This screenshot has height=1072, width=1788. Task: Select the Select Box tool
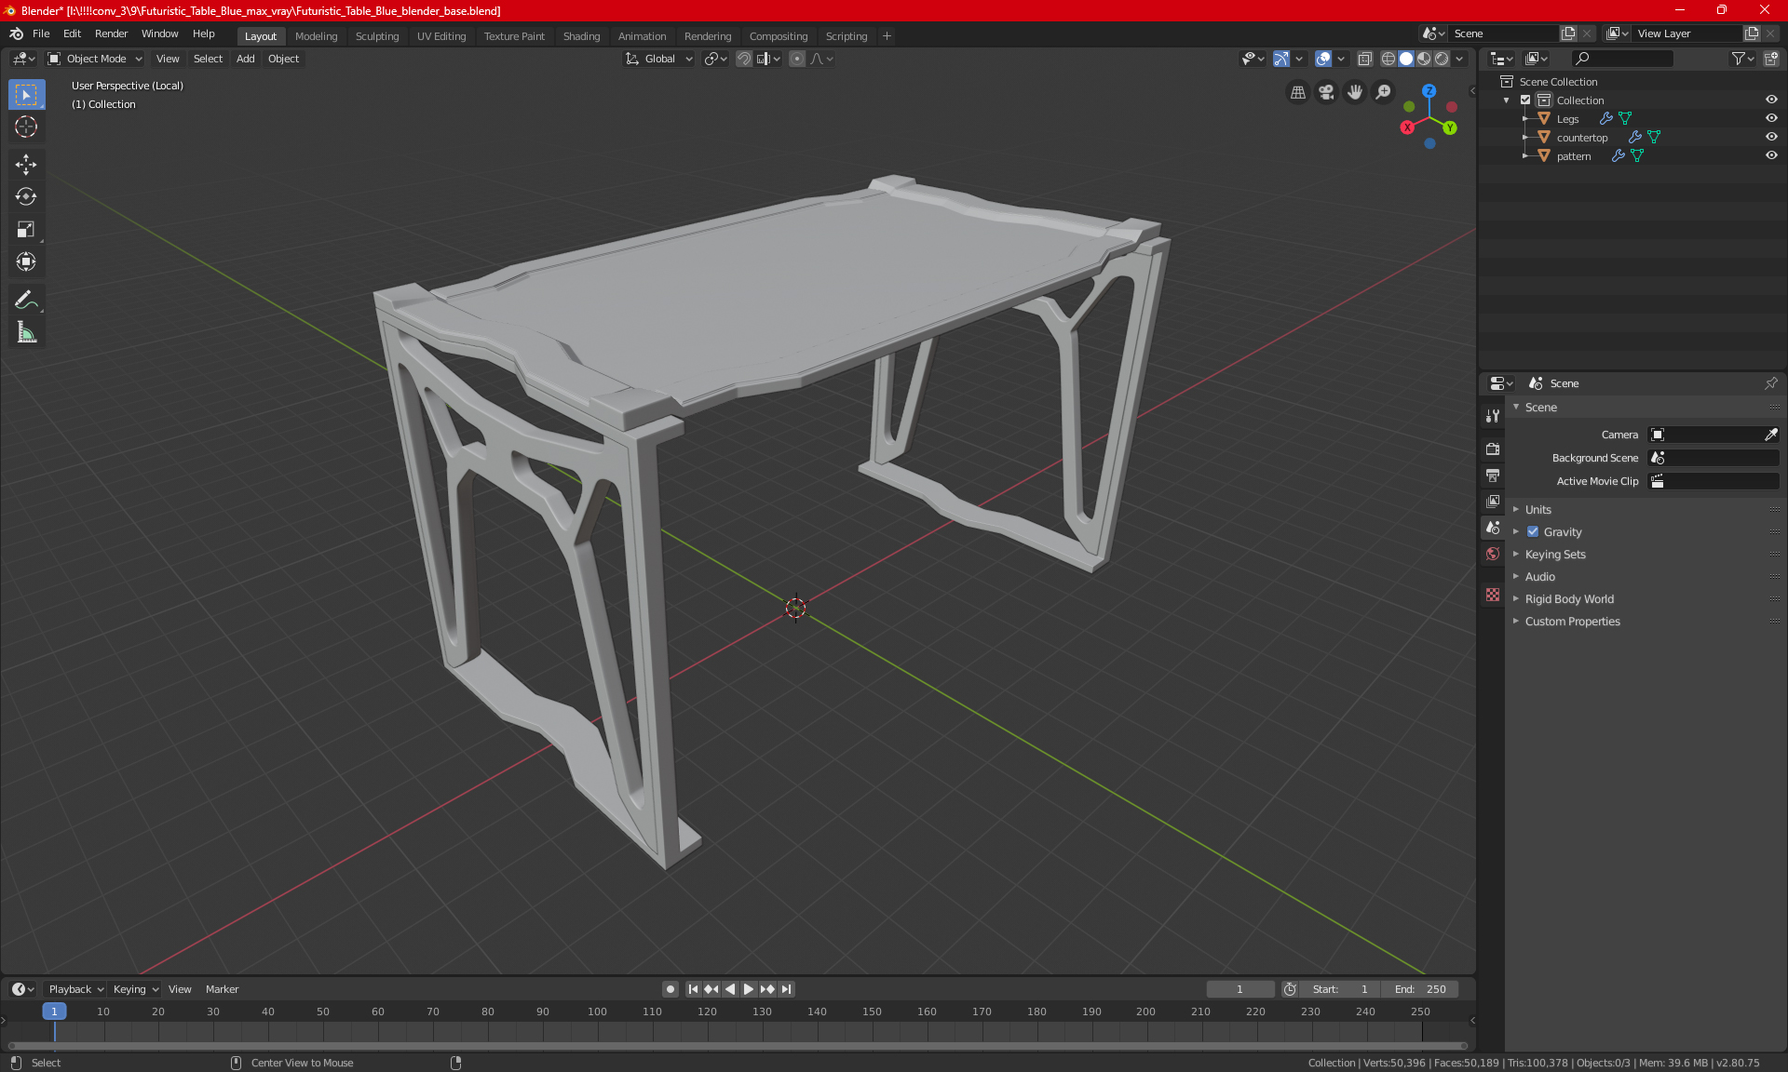(x=26, y=95)
